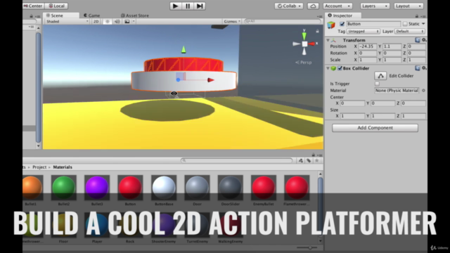
Task: Click the Step forward button
Action: point(200,6)
